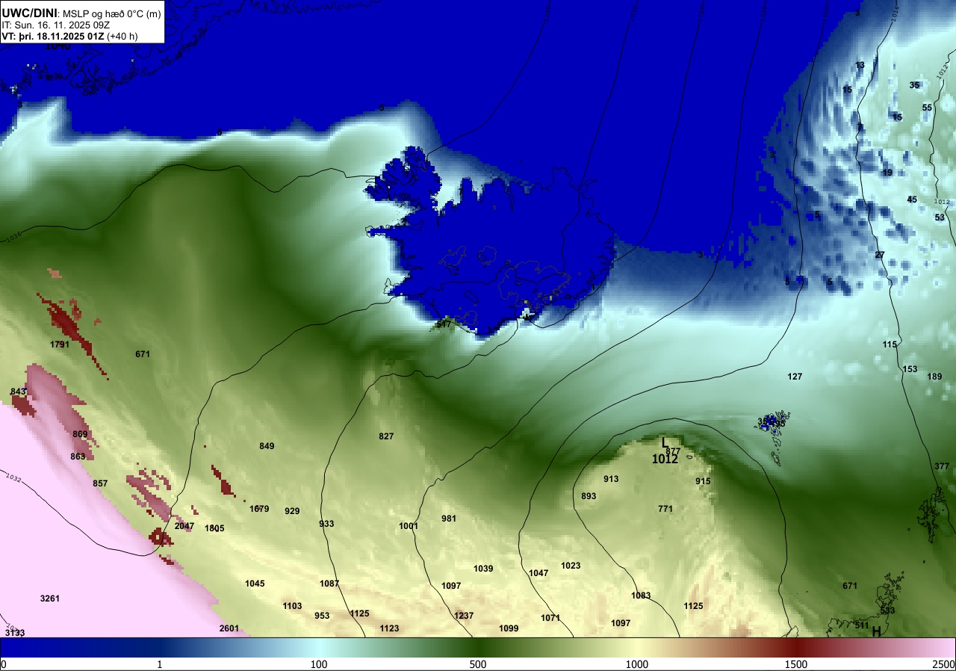The height and width of the screenshot is (671, 956).
Task: Click the 1099 height value
Action: [509, 628]
